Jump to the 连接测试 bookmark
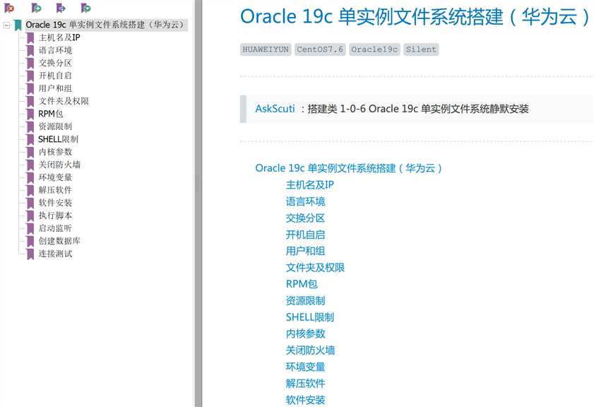 click(x=55, y=254)
